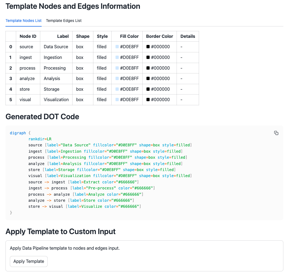
Task: Click the Details dash in source row
Action: (x=181, y=47)
